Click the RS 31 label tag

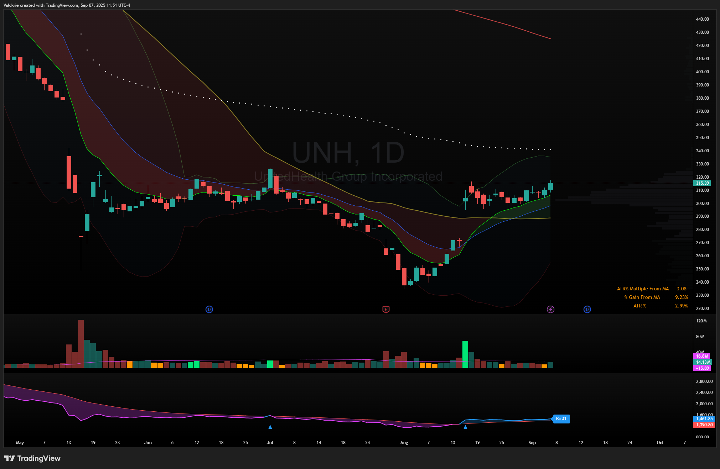point(561,418)
